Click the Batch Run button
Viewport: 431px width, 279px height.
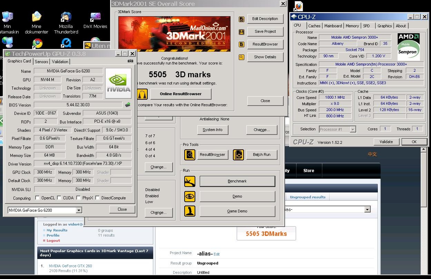tap(262, 155)
